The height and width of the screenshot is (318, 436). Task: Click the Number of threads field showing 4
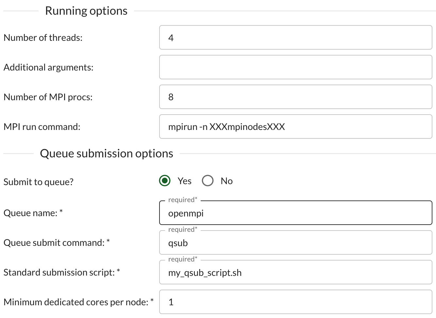pos(294,38)
